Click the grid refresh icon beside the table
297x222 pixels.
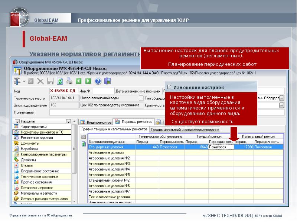pos(84,144)
